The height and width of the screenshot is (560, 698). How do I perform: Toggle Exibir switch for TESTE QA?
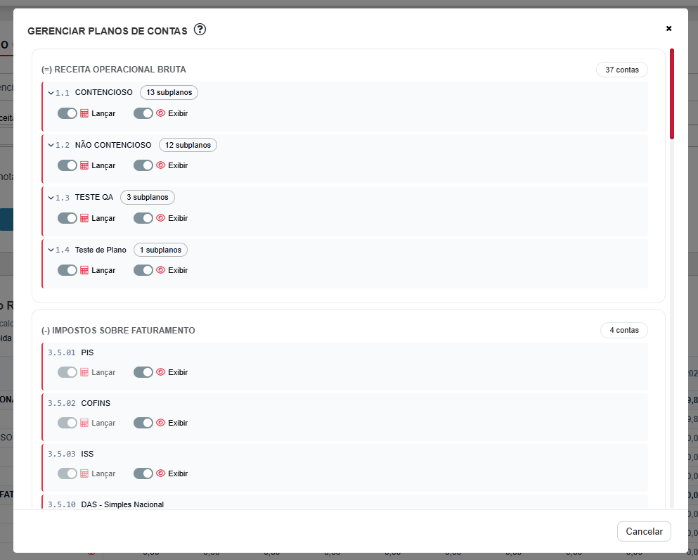click(143, 218)
